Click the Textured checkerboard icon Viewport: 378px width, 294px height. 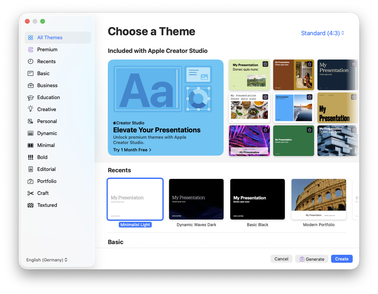pos(30,205)
